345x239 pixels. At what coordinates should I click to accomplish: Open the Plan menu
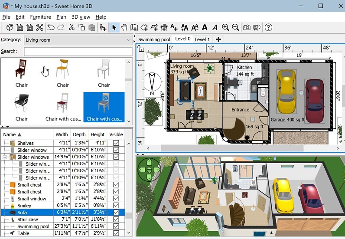tap(61, 17)
